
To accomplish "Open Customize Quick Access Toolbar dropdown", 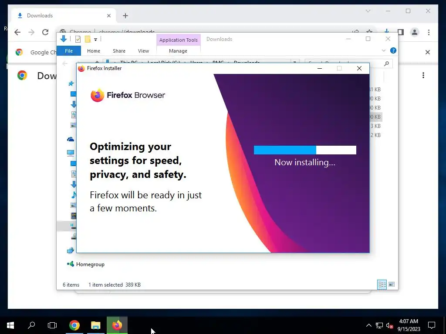I will click(95, 40).
